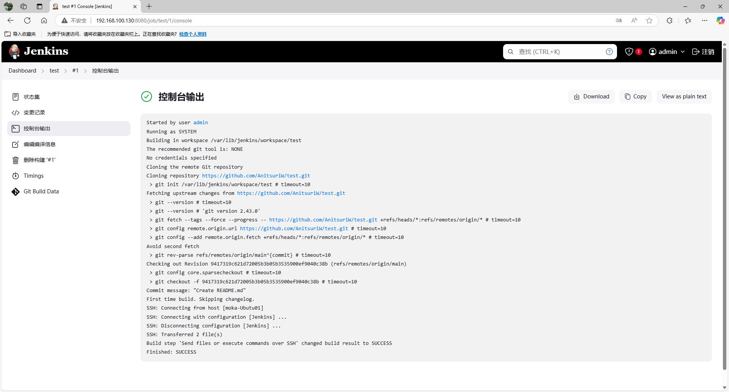
Task: Open browser settings and more menu
Action: click(x=705, y=21)
